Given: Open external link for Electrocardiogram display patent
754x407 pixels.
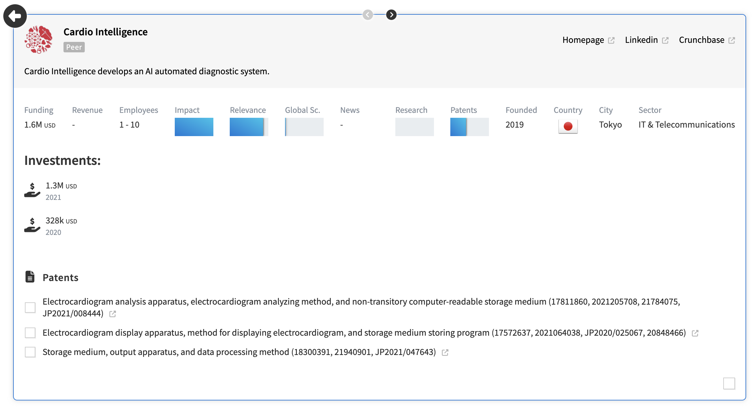Looking at the screenshot, I should (695, 333).
